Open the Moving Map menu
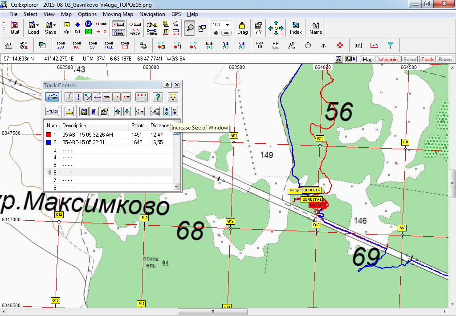This screenshot has width=456, height=316. tap(118, 14)
